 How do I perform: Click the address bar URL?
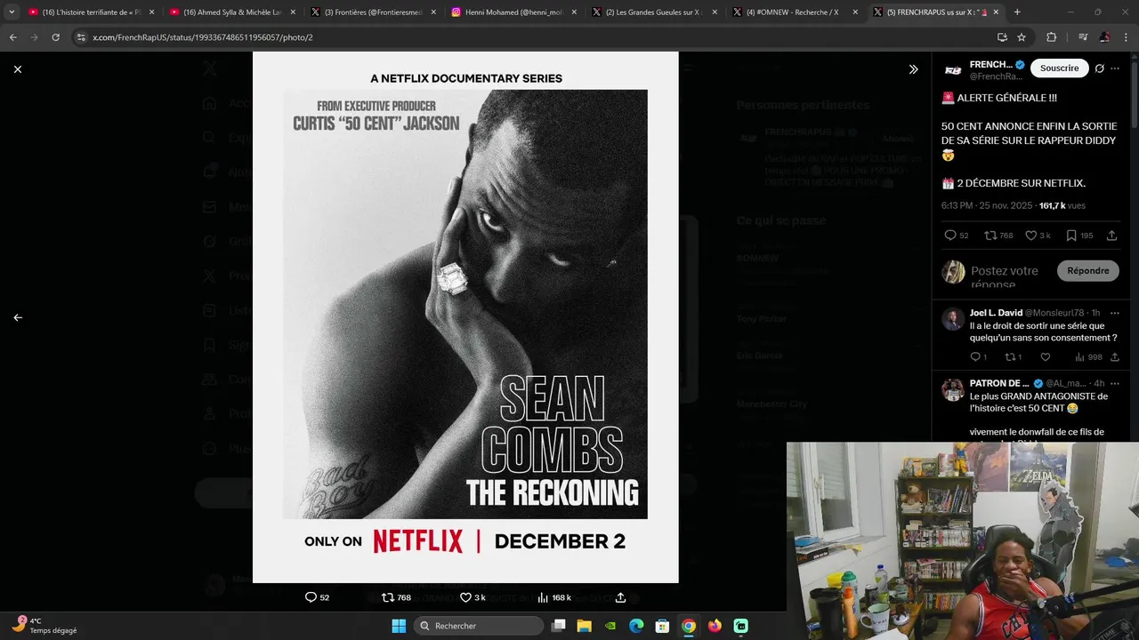203,37
